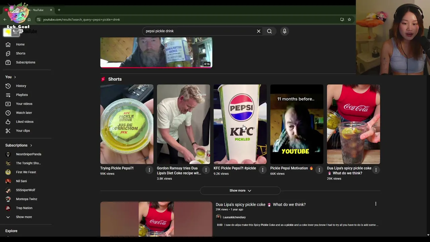Click the Shorts shelf heading

(115, 79)
